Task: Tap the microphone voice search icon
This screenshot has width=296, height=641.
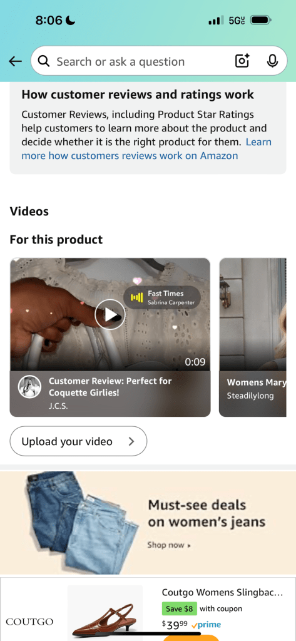Action: point(272,61)
